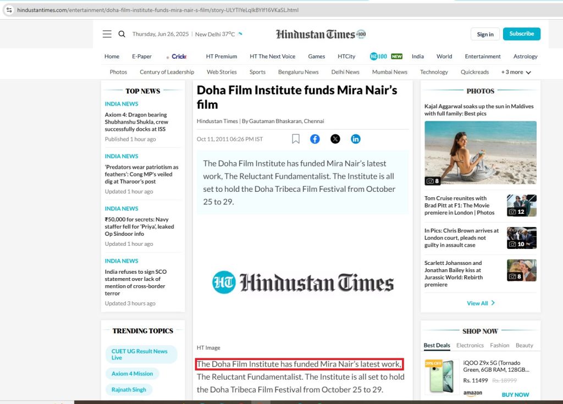Screen dimensions: 563x404
Task: Select the Electronics tab in Shop Now
Action: (470, 345)
